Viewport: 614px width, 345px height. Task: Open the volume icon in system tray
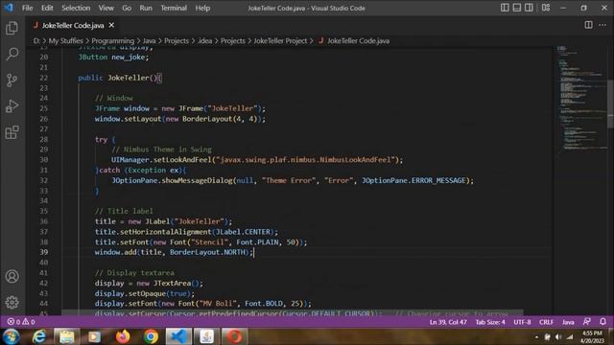point(558,336)
